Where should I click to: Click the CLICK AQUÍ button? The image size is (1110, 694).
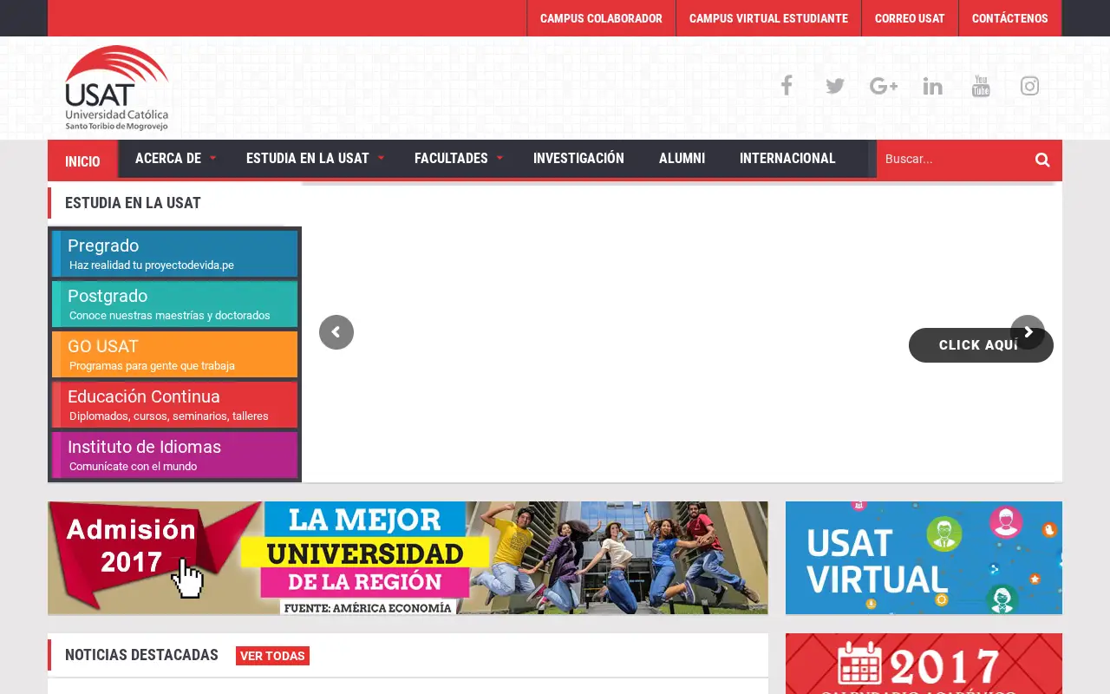click(981, 345)
